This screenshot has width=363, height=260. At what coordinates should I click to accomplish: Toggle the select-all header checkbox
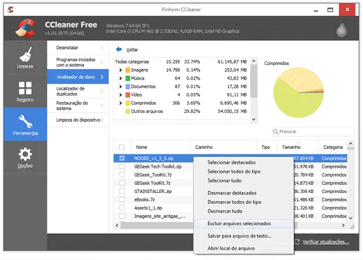pos(122,147)
